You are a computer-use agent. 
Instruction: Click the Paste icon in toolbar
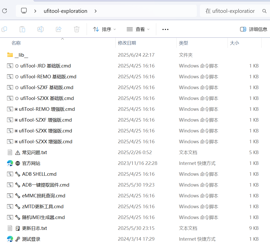[22, 29]
